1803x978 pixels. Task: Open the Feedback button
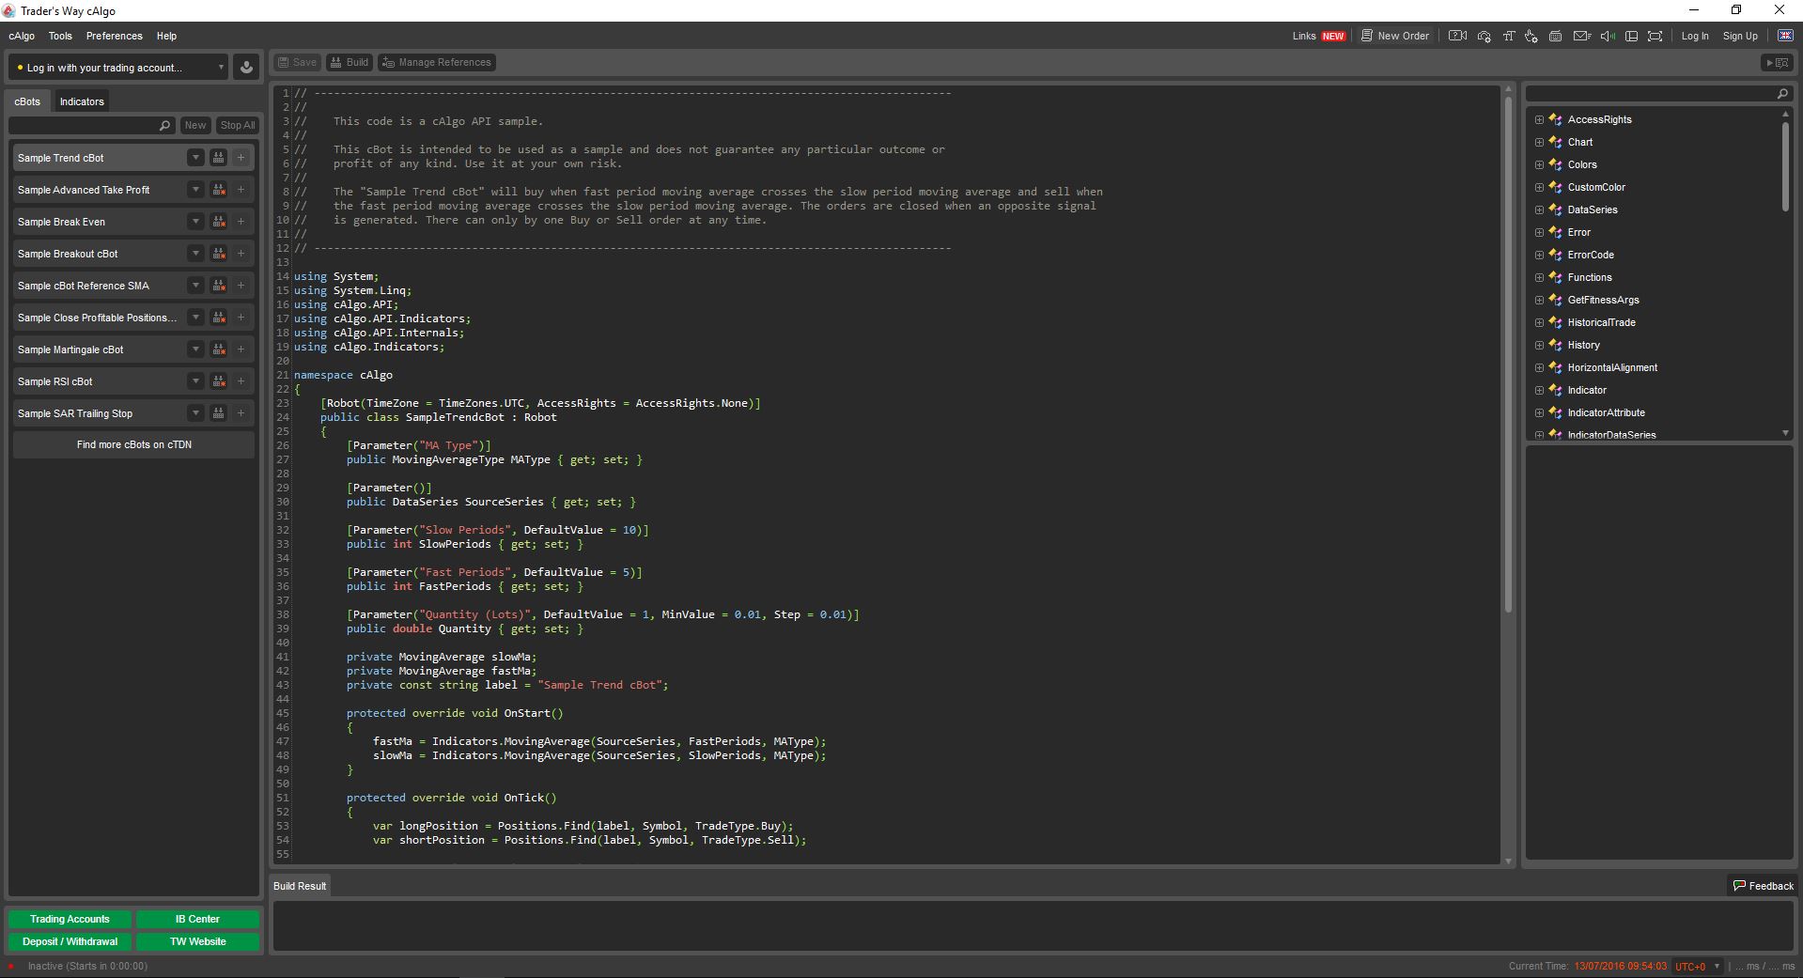point(1764,886)
